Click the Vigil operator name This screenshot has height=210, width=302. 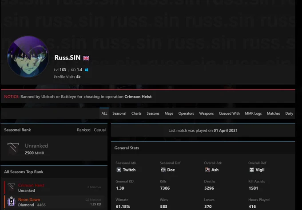click(x=260, y=170)
